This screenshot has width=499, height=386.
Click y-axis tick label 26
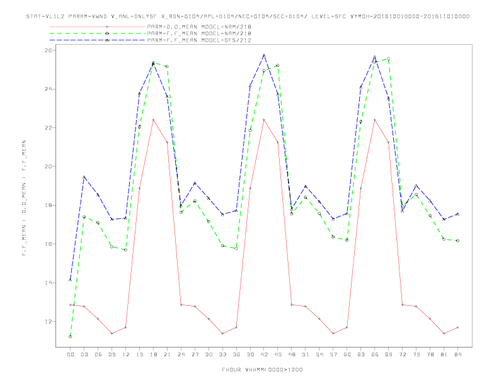[49, 50]
